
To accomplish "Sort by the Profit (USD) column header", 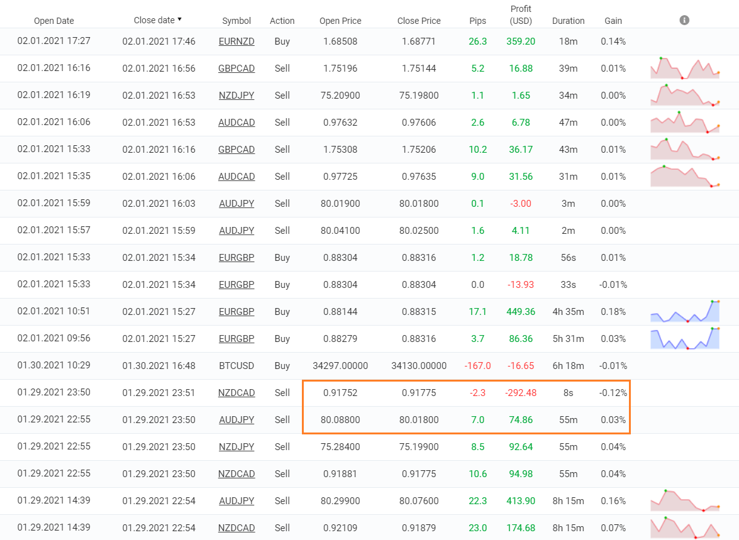I will click(521, 14).
